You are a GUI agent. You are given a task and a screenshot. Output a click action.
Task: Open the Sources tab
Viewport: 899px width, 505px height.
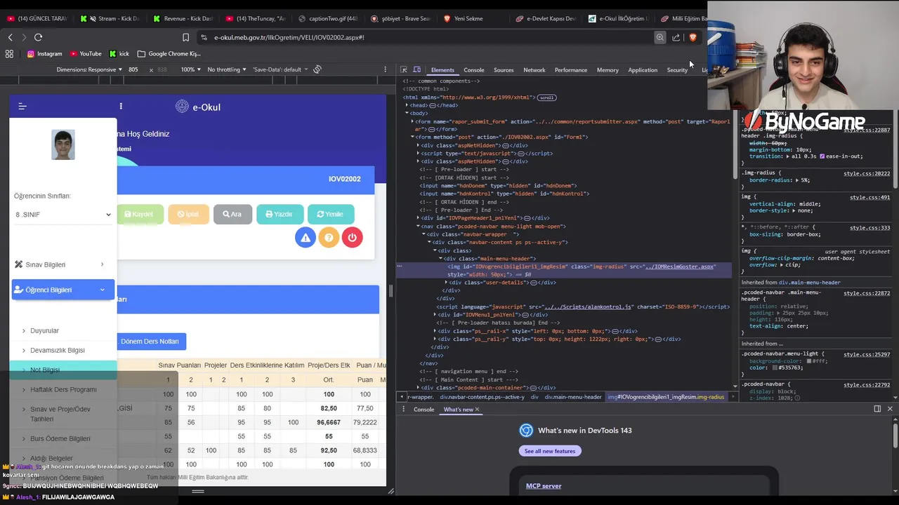point(504,70)
